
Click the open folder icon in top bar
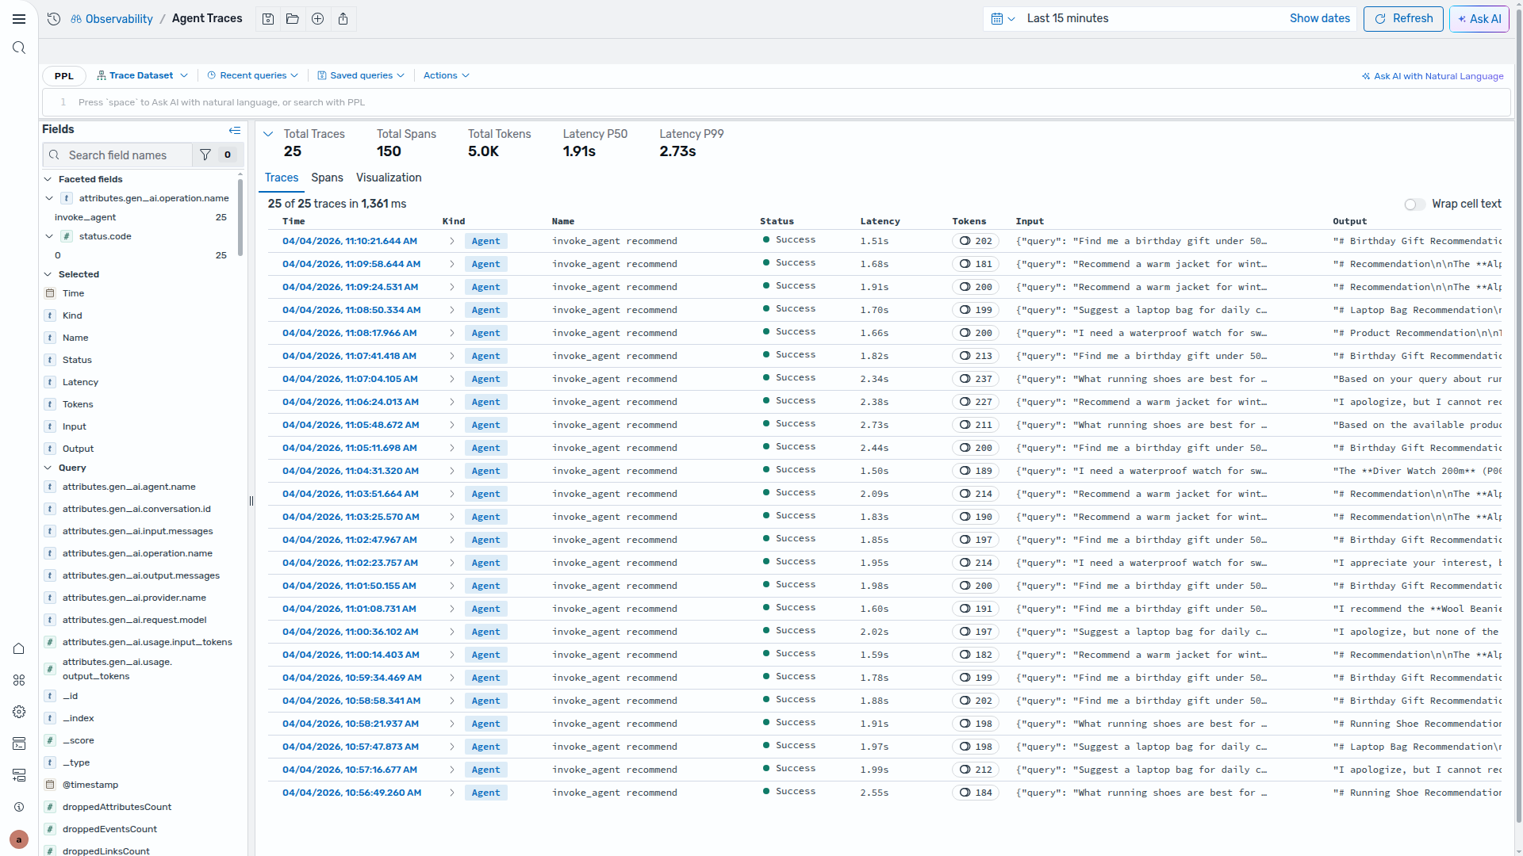click(x=293, y=19)
